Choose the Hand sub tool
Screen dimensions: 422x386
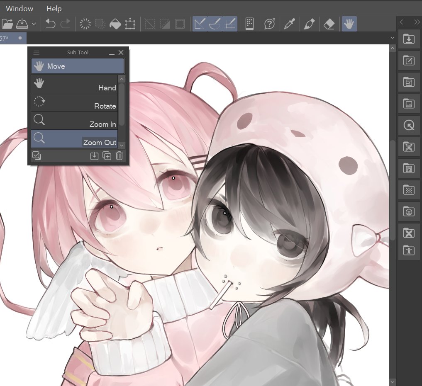coord(74,84)
